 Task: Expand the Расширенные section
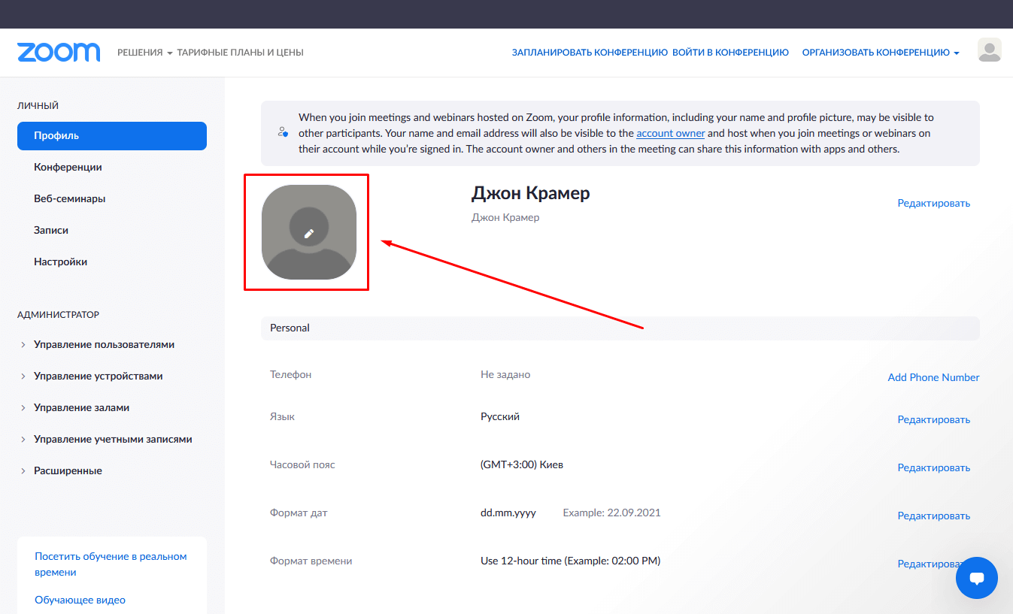click(68, 470)
